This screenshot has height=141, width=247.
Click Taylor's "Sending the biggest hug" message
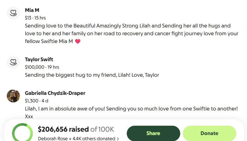pos(92,75)
